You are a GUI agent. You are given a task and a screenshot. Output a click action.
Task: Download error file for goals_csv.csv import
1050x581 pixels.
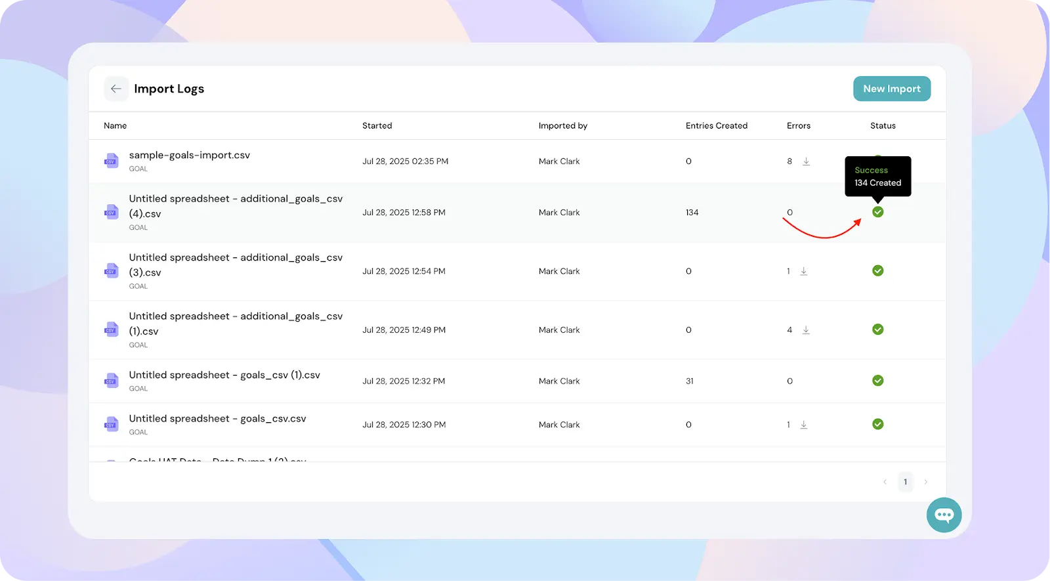[x=803, y=425]
